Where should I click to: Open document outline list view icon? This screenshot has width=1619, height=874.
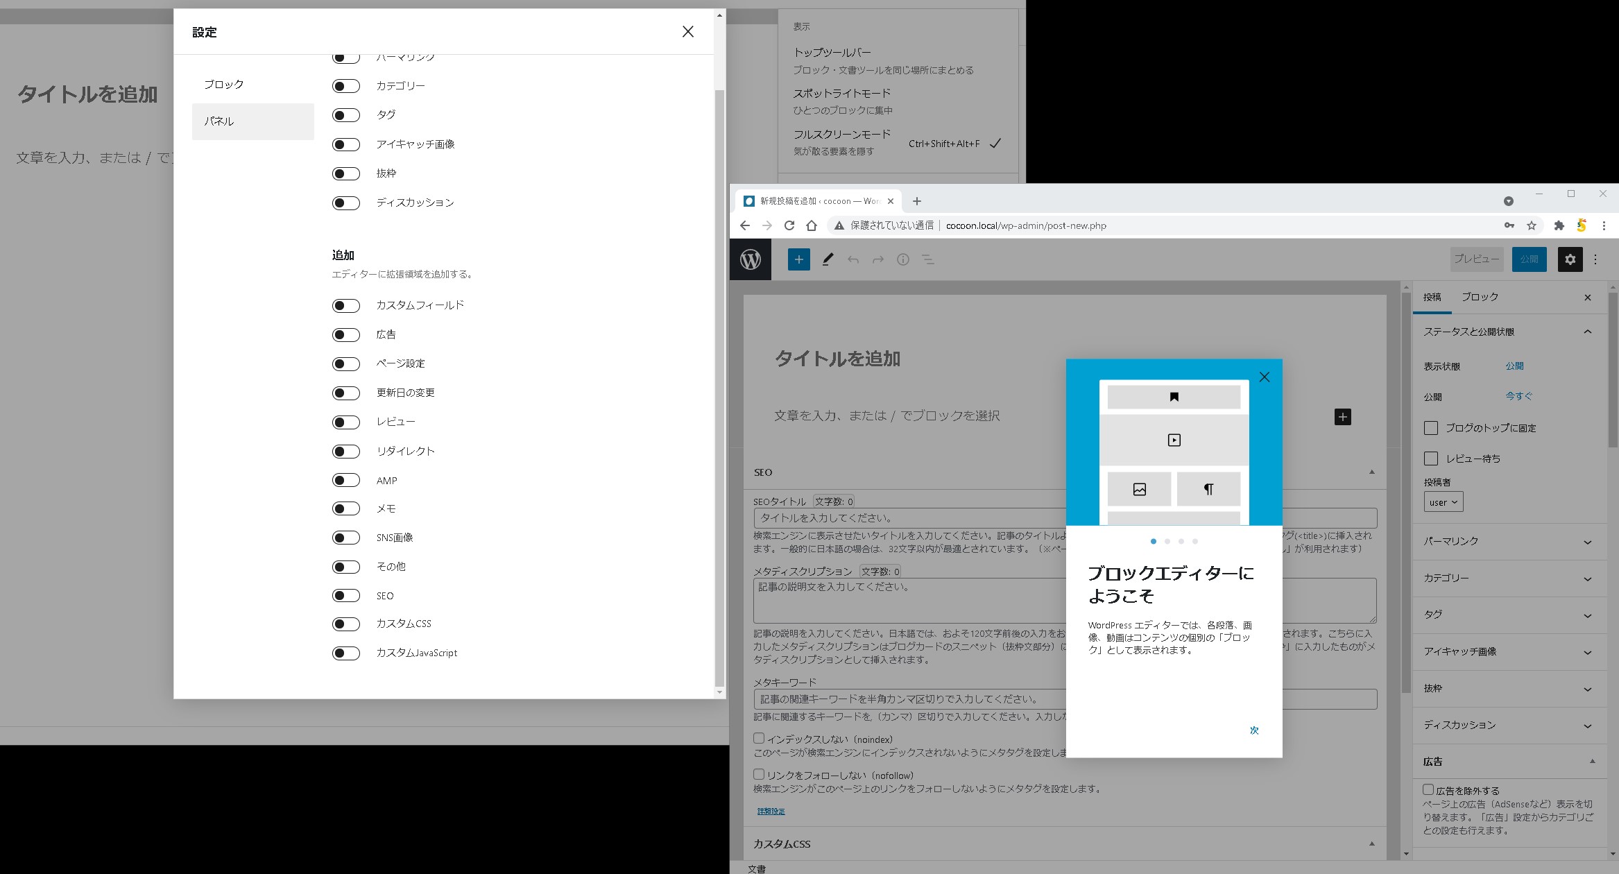(927, 259)
